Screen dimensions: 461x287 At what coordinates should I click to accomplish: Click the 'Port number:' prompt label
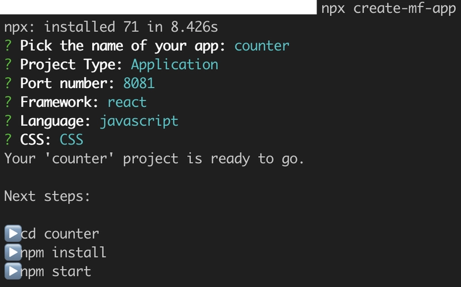(x=67, y=83)
